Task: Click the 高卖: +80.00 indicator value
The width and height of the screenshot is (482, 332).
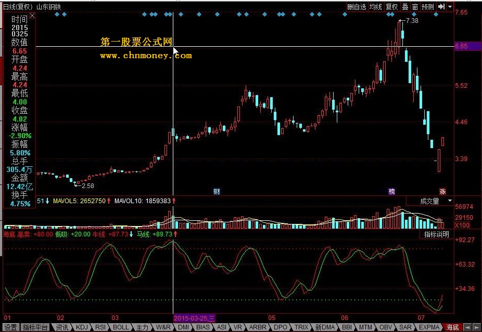Action: (35, 234)
